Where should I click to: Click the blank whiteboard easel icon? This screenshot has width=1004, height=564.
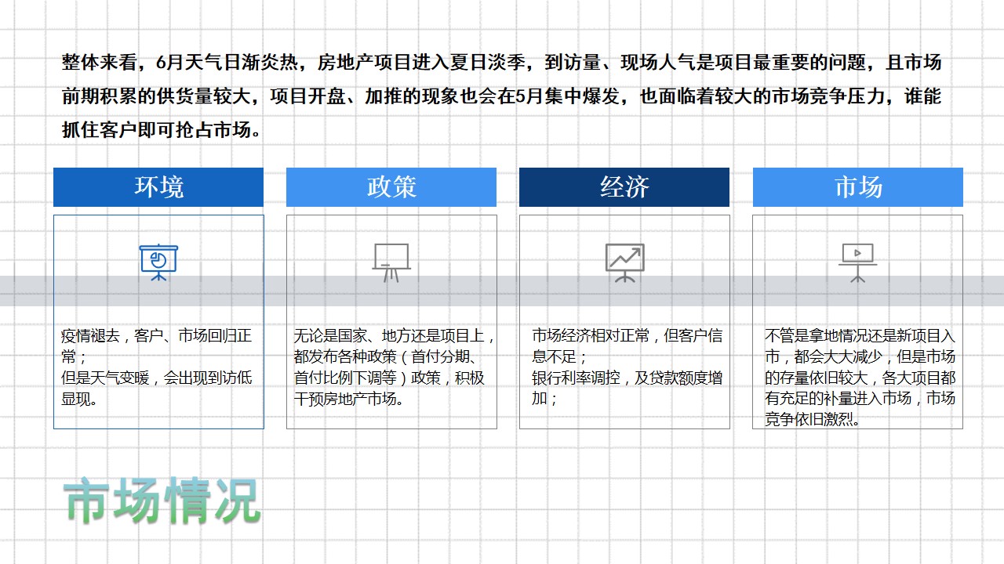pyautogui.click(x=391, y=262)
